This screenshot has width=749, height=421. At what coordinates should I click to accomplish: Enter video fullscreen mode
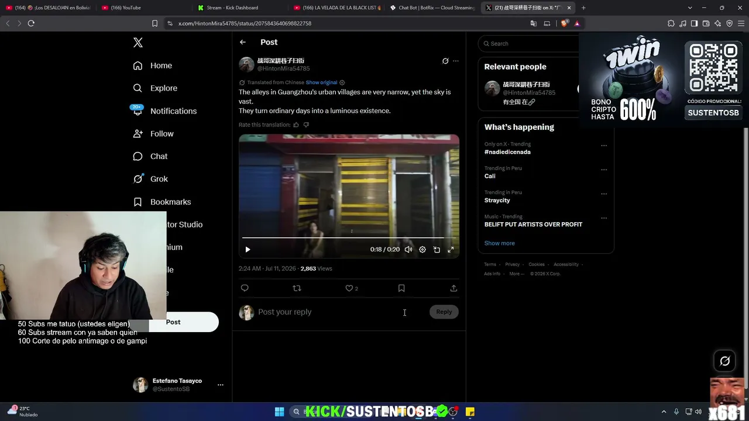click(x=451, y=250)
